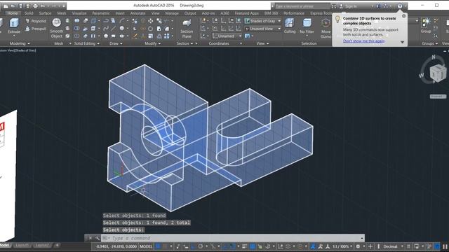Open the Decimal units dropdown
Screen dimensions: 449x252
click(393, 246)
